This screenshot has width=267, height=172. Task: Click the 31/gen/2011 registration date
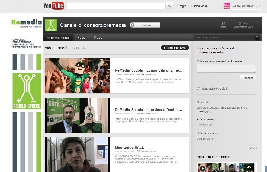click(x=205, y=139)
